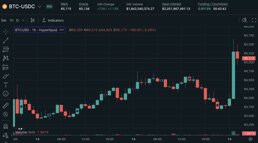Click the funding countdown timer 00:42:42

[x=220, y=9]
